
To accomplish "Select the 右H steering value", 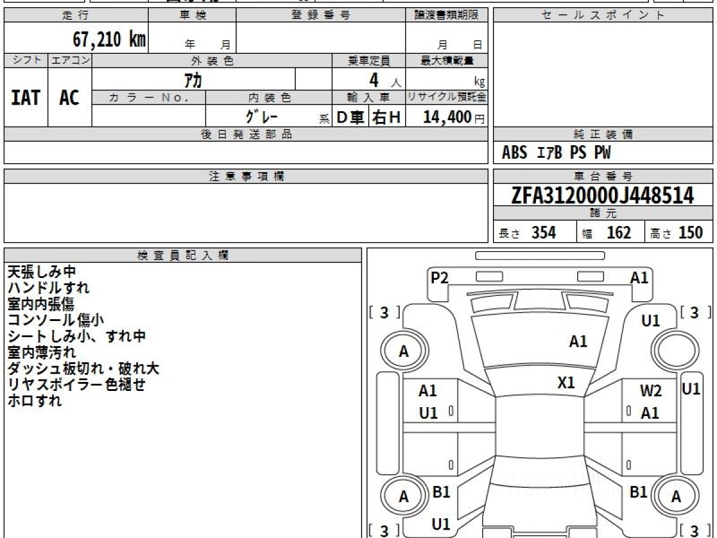I will pyautogui.click(x=387, y=117).
